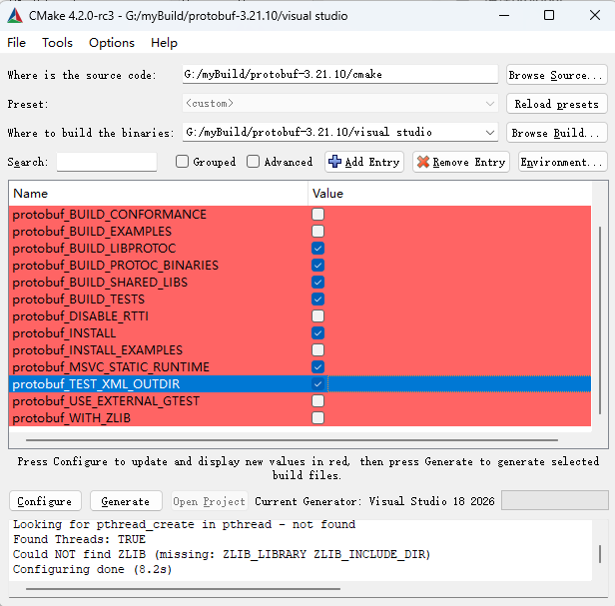Select the protobuf_BUILD_TESTS row name
This screenshot has height=606, width=615.
point(79,299)
